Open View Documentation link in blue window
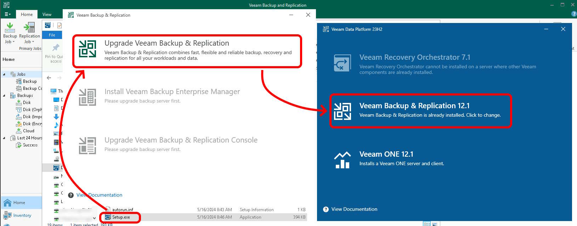The image size is (577, 226). click(x=354, y=209)
